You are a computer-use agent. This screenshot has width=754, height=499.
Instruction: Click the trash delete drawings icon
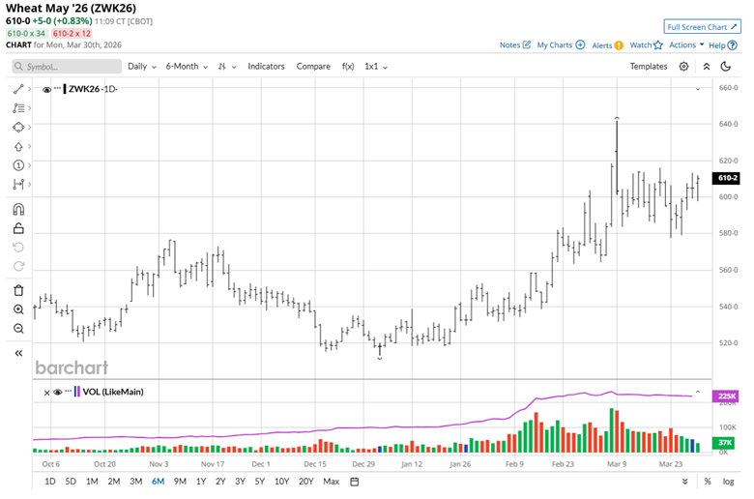point(18,291)
